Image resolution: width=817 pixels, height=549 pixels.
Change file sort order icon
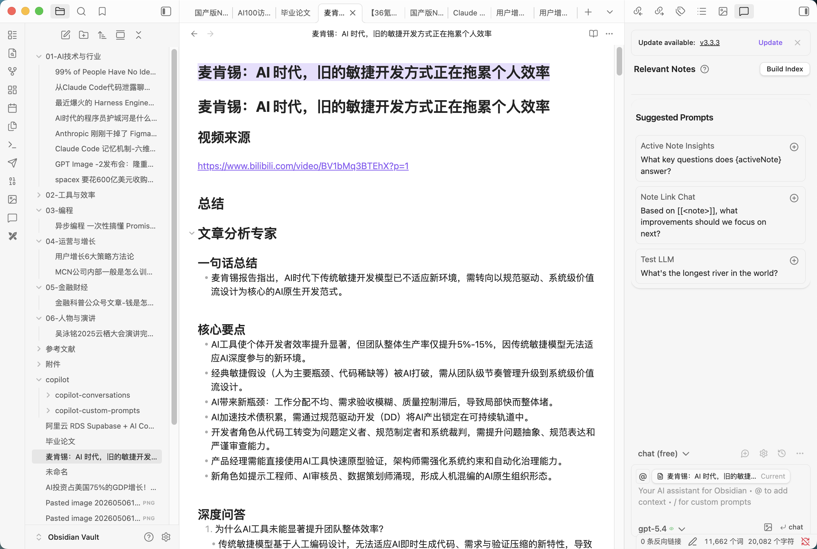102,35
